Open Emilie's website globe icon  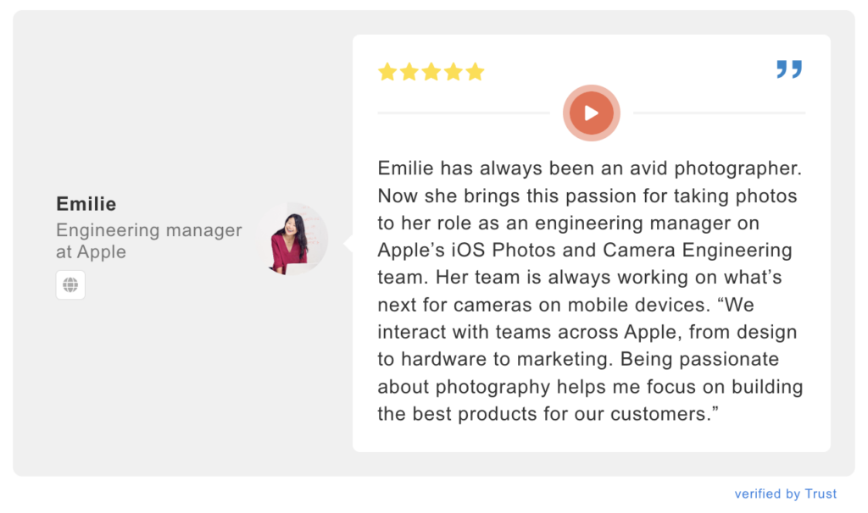70,284
